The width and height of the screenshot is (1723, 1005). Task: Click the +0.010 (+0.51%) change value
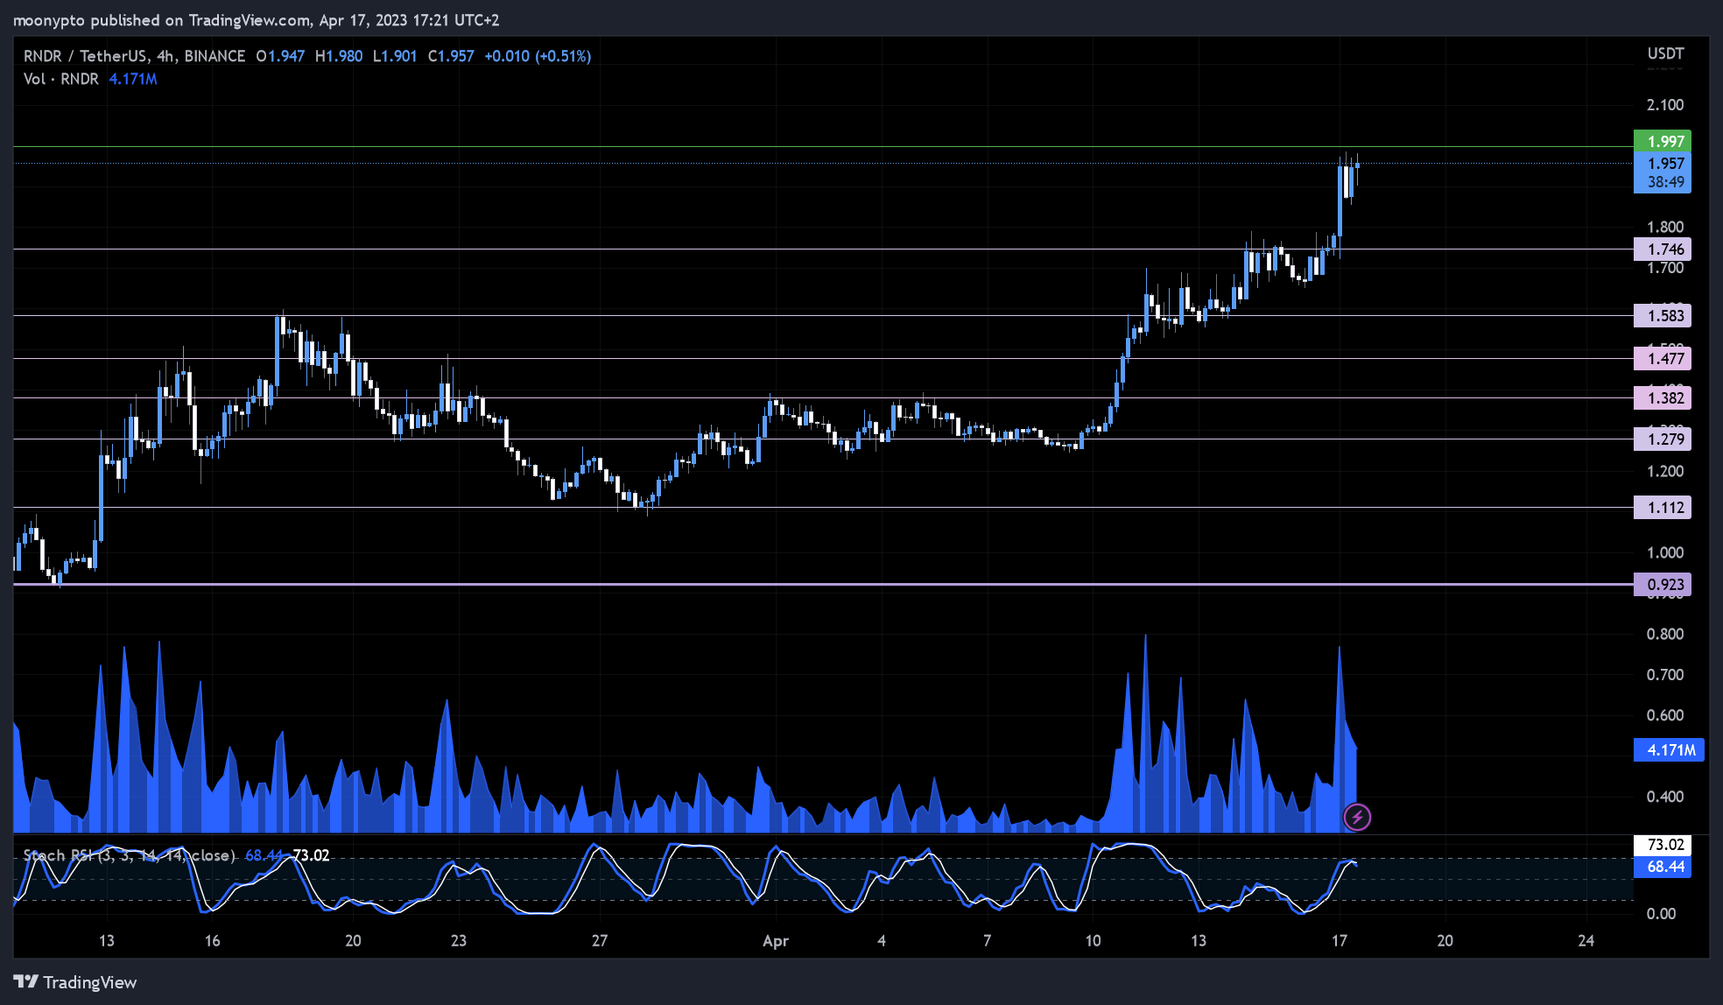[x=538, y=56]
